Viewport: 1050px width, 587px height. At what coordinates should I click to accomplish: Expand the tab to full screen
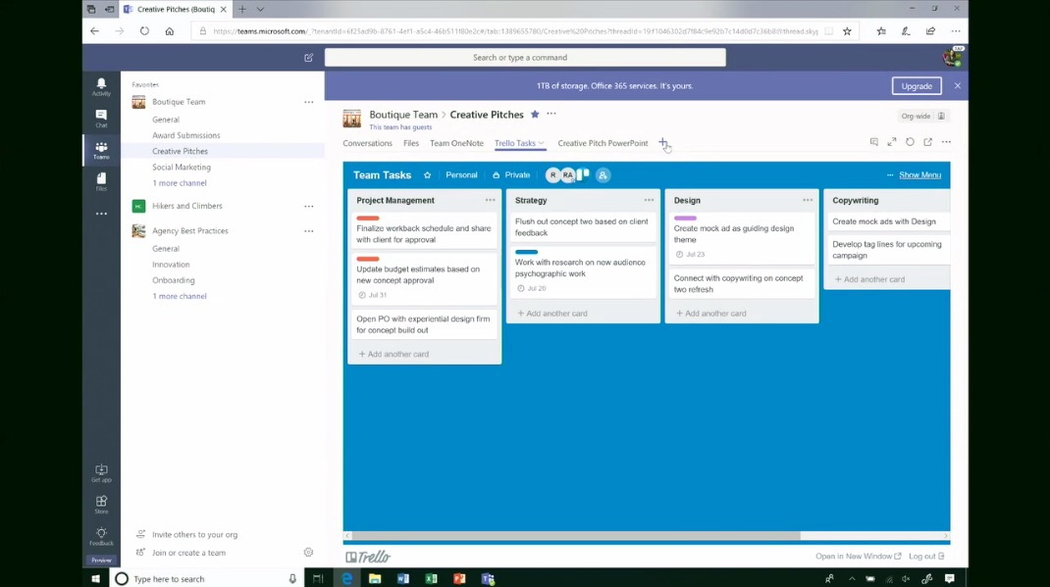[x=892, y=142]
